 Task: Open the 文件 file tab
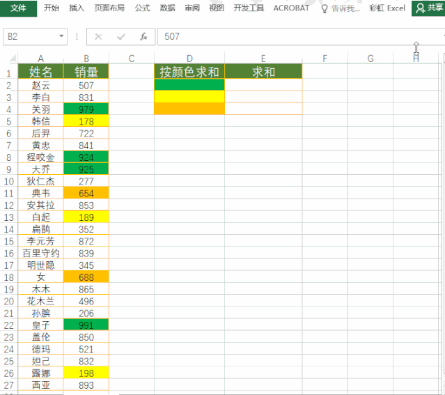click(18, 8)
